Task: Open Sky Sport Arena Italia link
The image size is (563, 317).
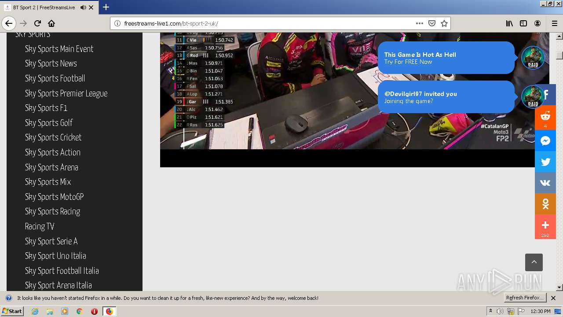Action: click(58, 285)
